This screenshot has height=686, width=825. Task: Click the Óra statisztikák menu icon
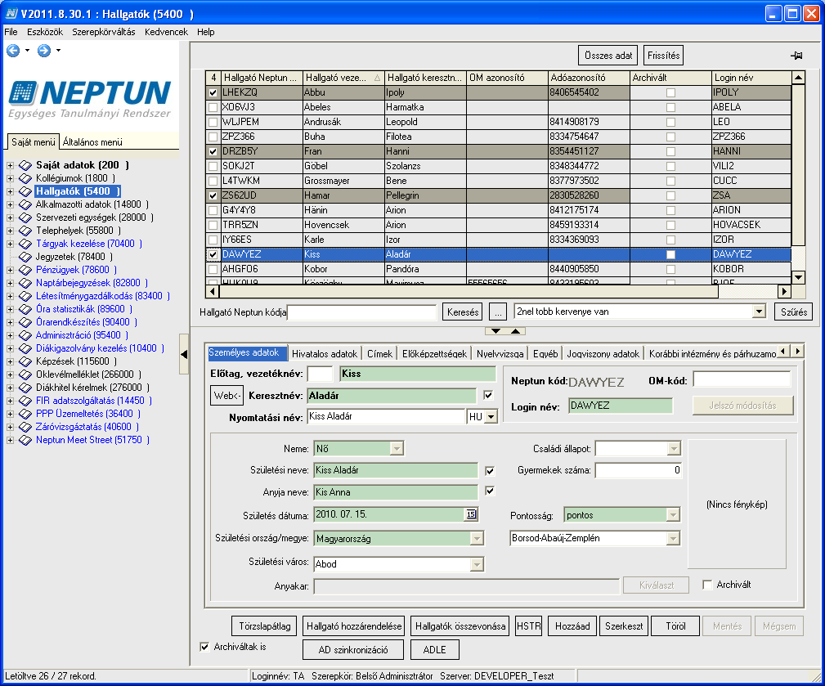point(25,309)
